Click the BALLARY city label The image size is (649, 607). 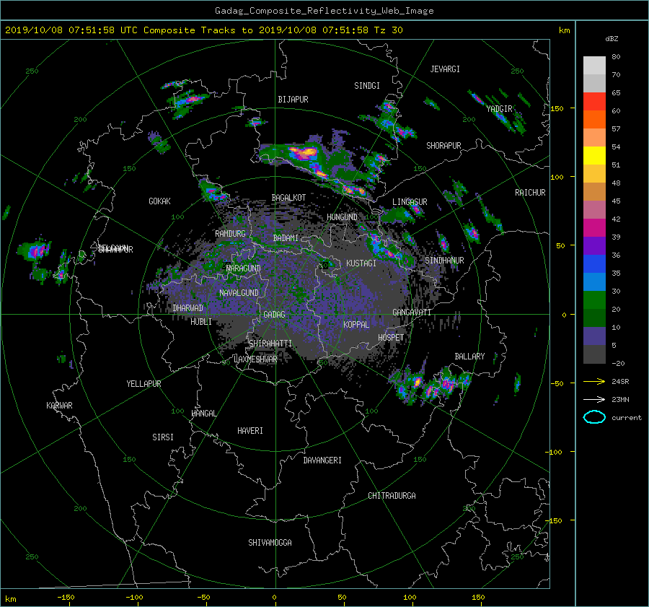(469, 357)
